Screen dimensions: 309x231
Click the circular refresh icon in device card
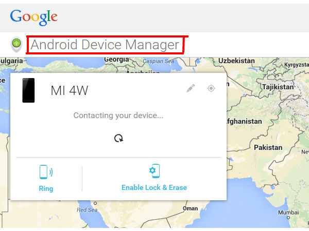(x=118, y=138)
